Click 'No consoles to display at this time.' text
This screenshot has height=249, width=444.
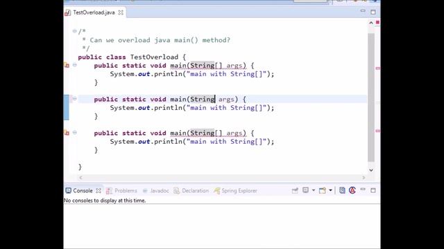click(105, 201)
